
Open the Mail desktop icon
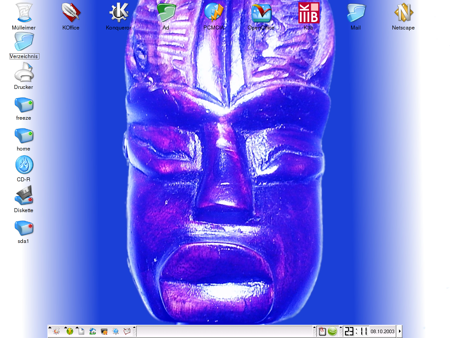pos(356,13)
